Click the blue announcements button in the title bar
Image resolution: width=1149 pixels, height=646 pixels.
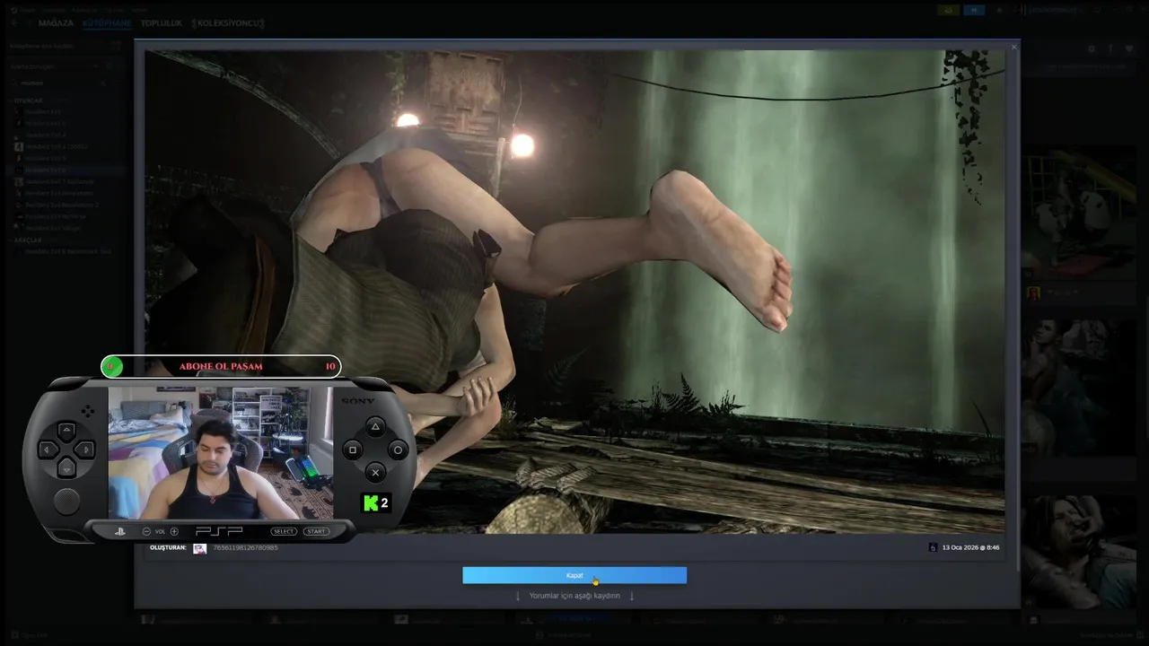pos(974,10)
